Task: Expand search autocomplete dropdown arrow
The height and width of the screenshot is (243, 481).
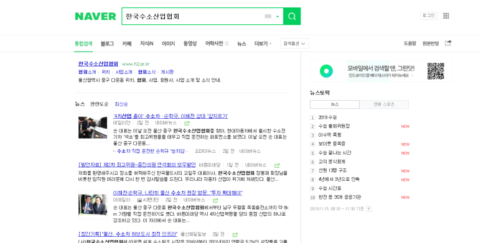Action: pyautogui.click(x=278, y=16)
